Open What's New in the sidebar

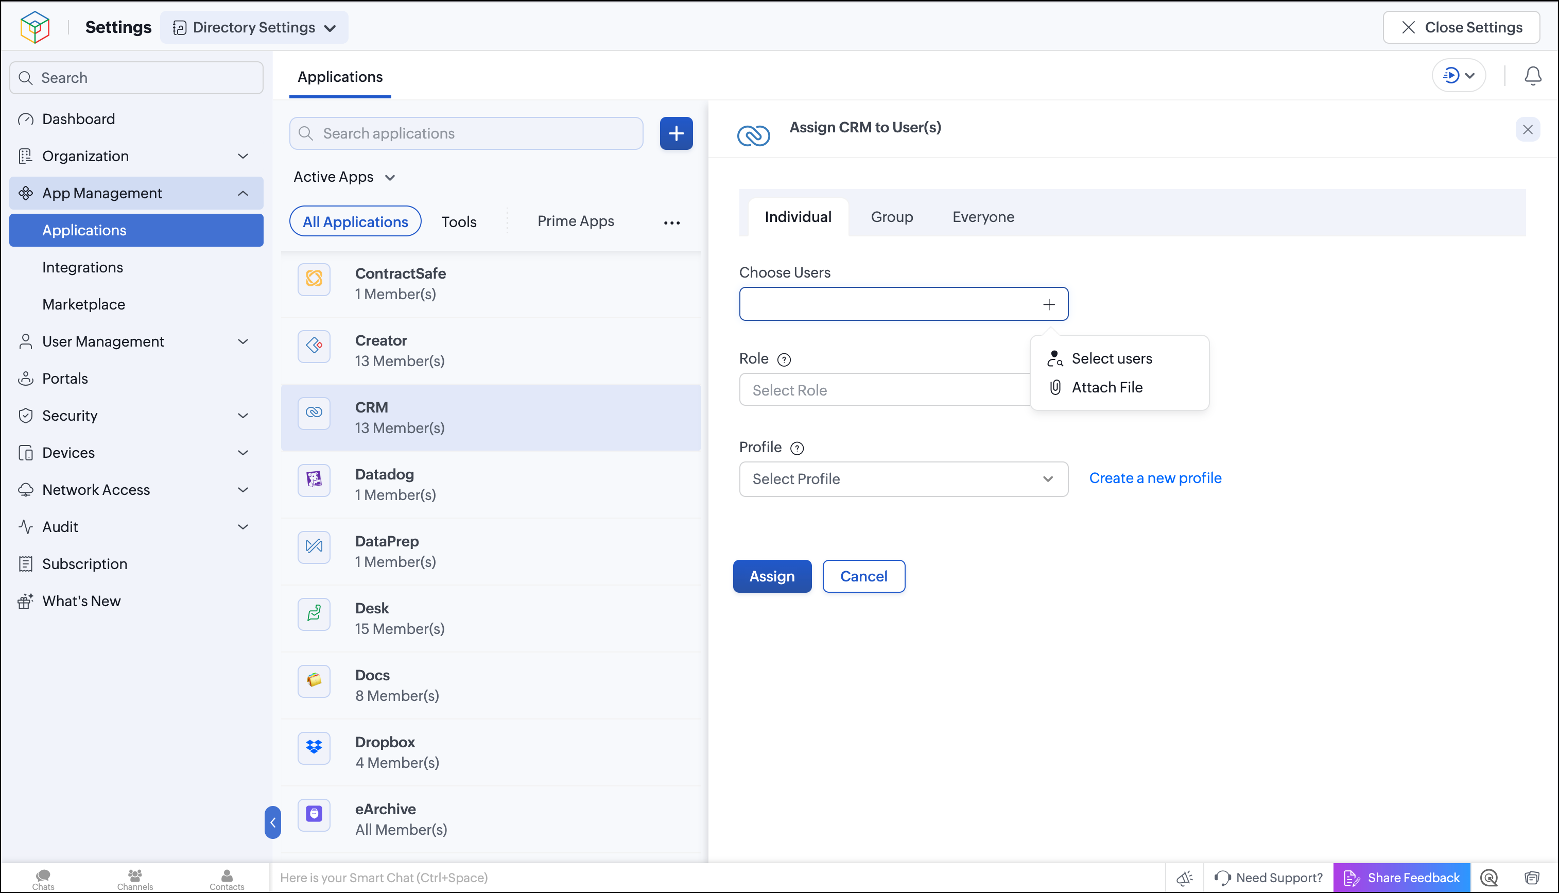coord(136,601)
